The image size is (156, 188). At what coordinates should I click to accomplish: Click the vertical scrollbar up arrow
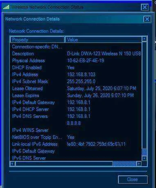145,39
